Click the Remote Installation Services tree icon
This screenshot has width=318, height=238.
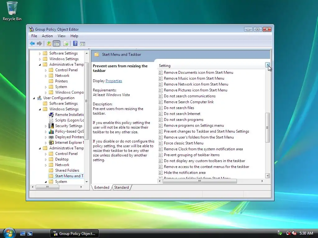click(x=51, y=115)
